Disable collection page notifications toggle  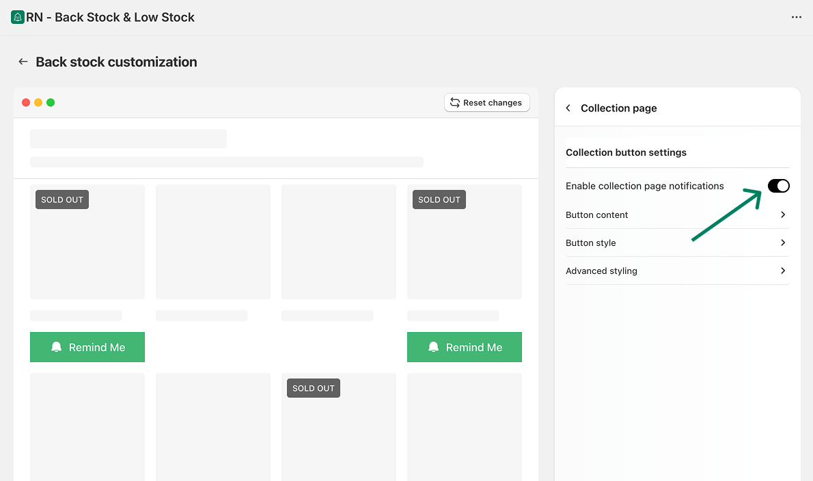tap(778, 186)
